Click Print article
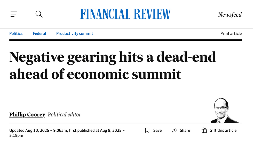The height and width of the screenshot is (144, 253). pyautogui.click(x=231, y=33)
